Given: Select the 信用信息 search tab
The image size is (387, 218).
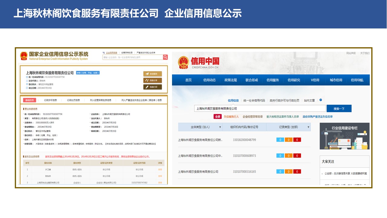Looking at the screenshot, I should click(233, 101).
